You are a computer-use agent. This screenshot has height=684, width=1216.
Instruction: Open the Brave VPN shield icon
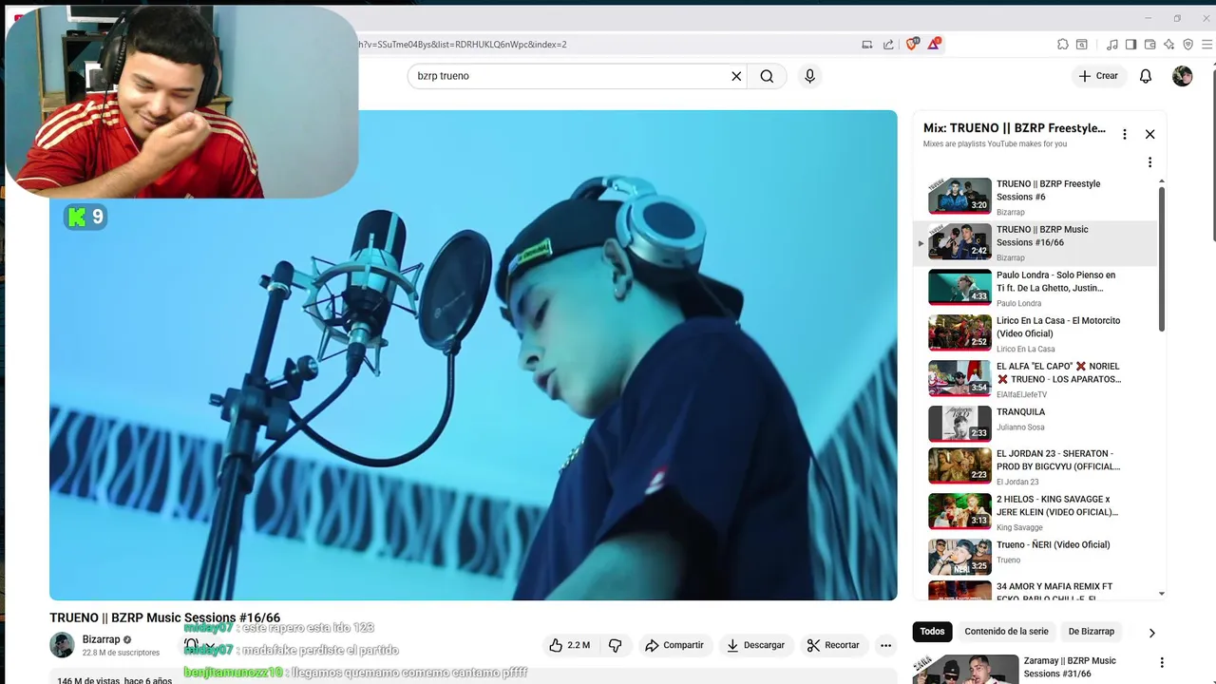(x=1188, y=45)
